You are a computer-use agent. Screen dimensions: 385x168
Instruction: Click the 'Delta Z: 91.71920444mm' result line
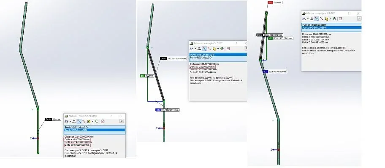[x=203, y=72]
